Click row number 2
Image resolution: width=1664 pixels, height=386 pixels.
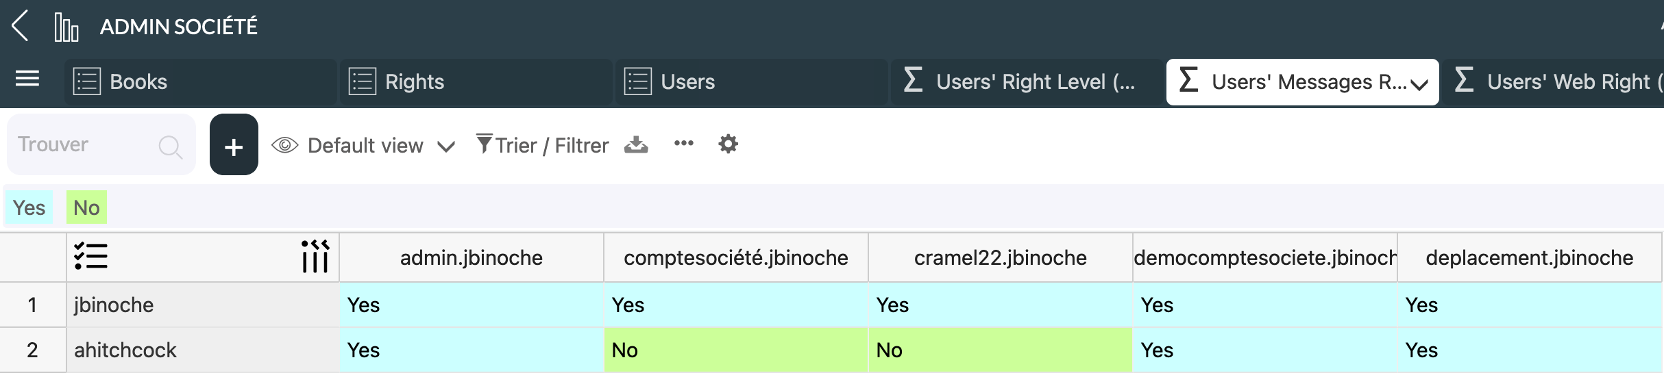[x=33, y=350]
